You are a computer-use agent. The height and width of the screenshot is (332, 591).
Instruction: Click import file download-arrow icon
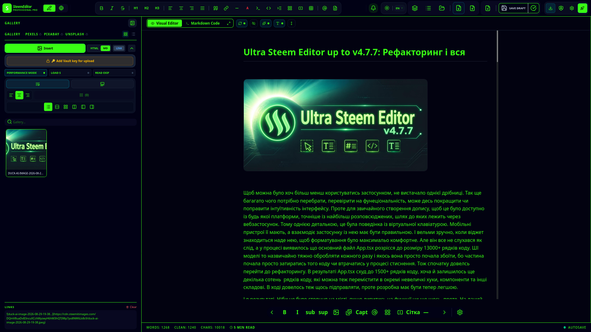tap(459, 8)
